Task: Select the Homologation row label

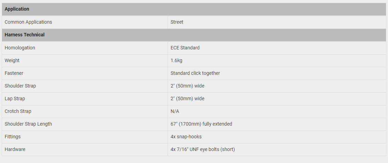Action: [x=20, y=48]
